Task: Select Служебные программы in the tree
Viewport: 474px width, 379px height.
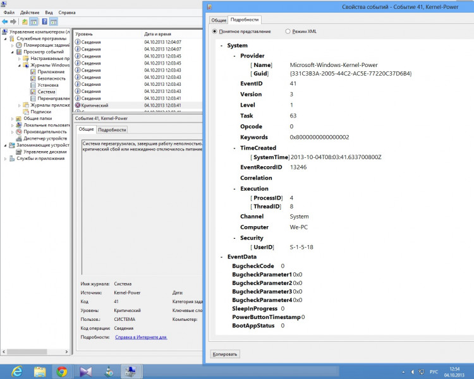Action: click(x=41, y=39)
